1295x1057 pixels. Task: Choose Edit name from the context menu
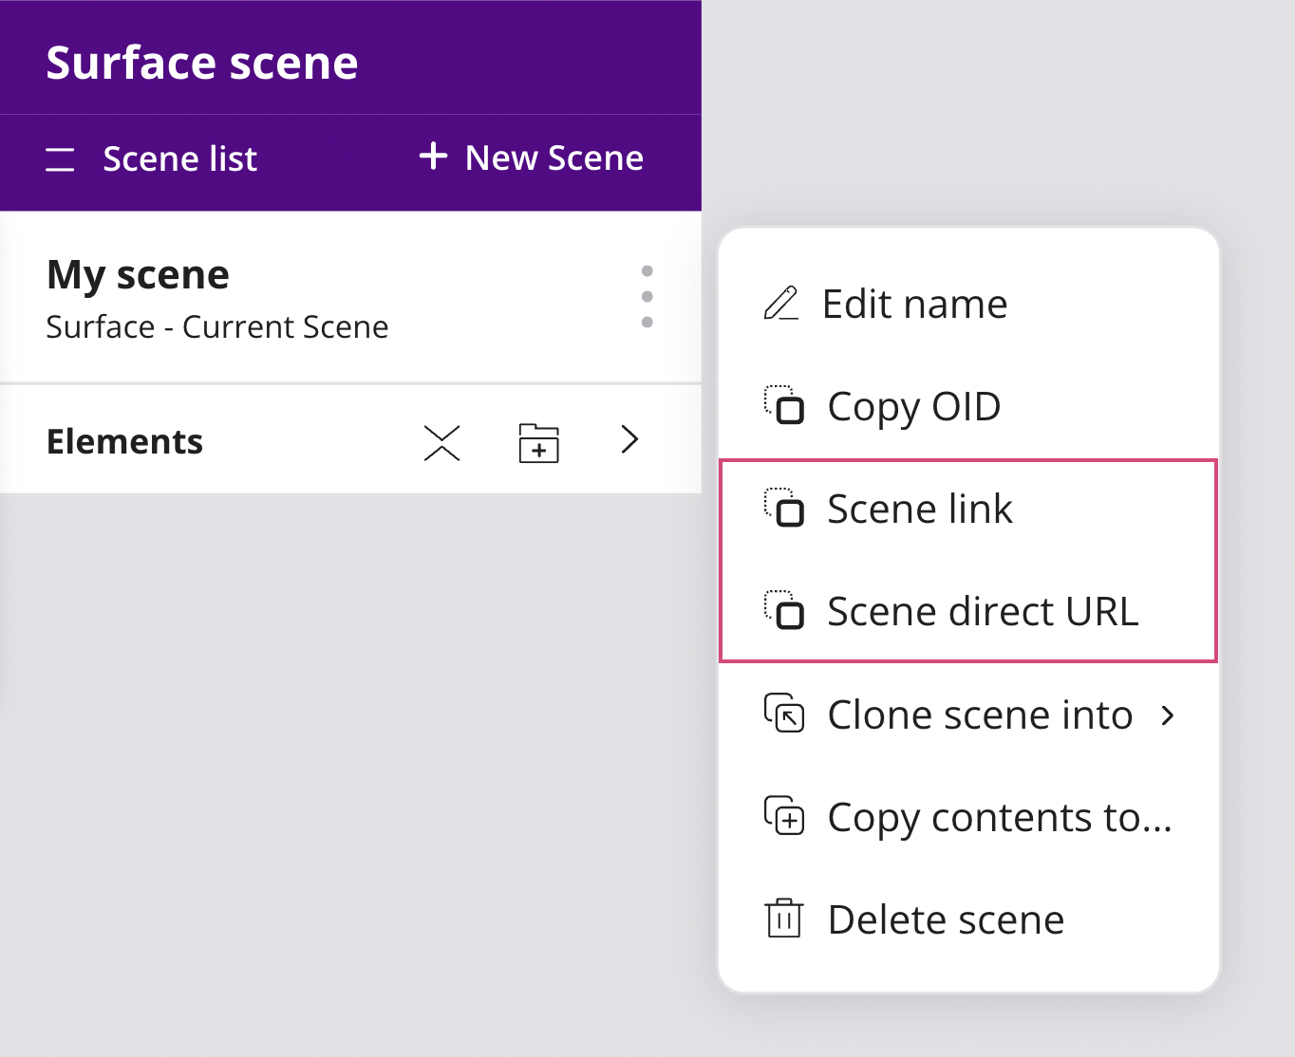(968, 304)
